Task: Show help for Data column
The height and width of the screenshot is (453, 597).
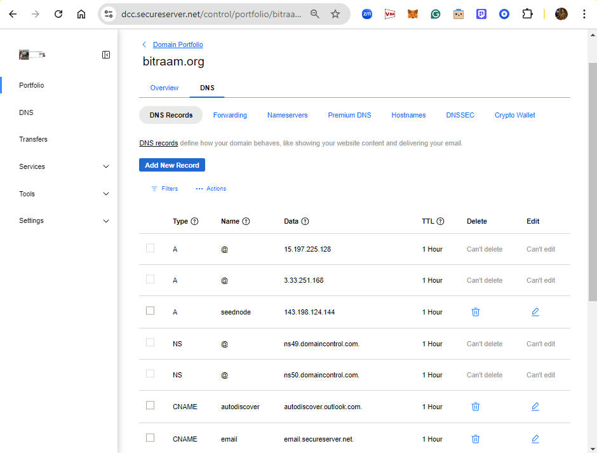Action: (305, 221)
